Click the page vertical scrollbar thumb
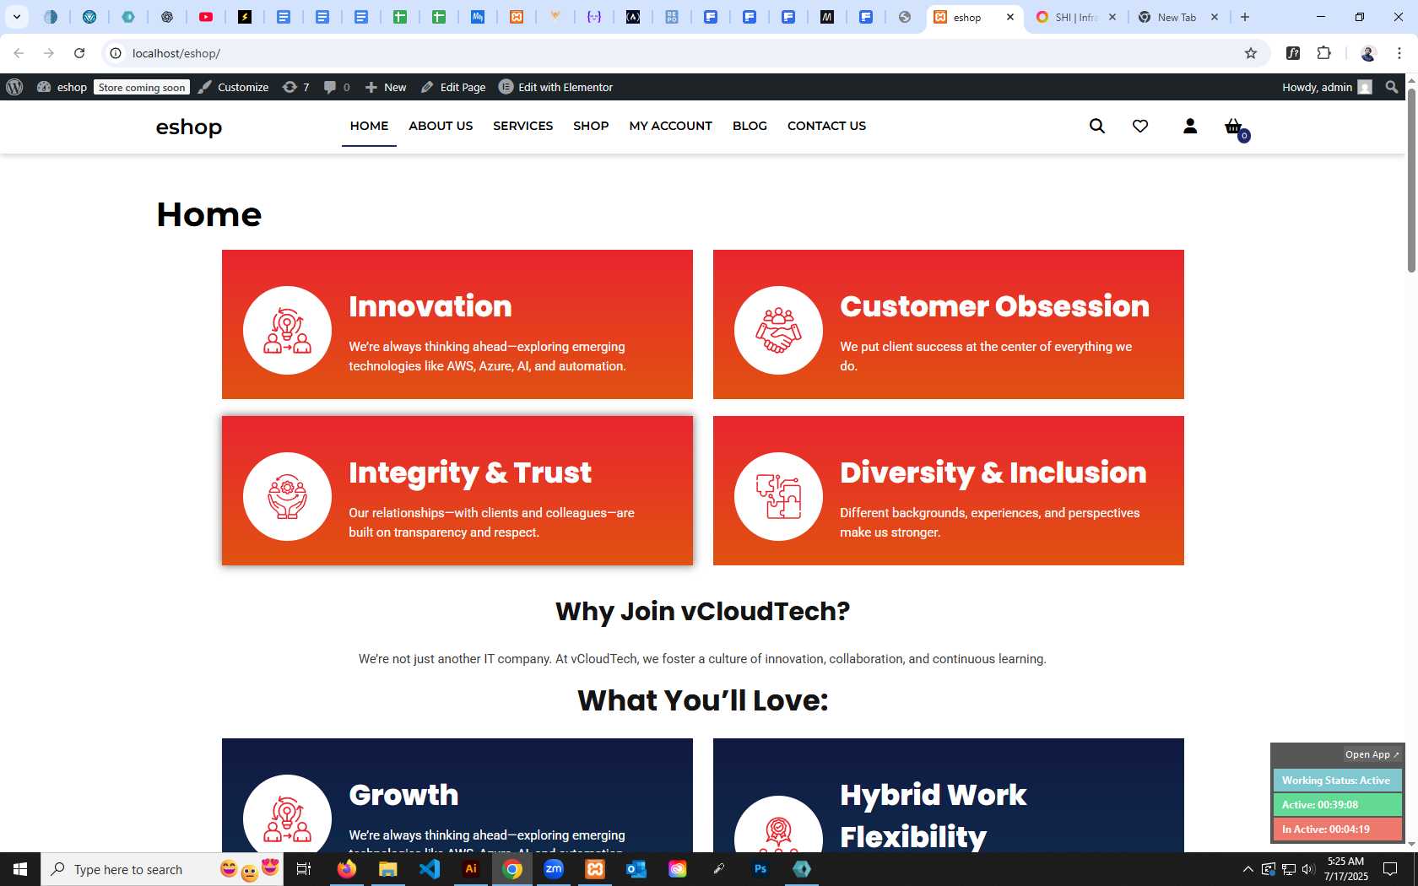The image size is (1418, 886). 1411,181
